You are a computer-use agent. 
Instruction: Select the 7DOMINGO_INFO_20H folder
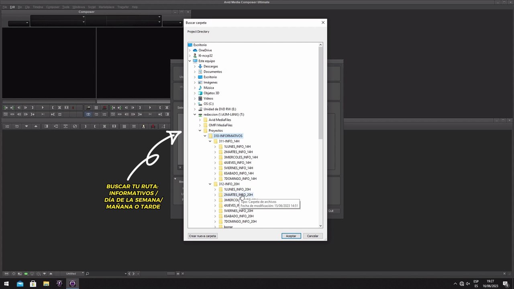click(x=239, y=222)
